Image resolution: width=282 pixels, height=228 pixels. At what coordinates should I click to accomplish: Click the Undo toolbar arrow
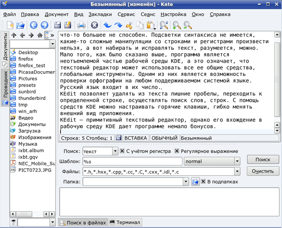pyautogui.click(x=107, y=25)
